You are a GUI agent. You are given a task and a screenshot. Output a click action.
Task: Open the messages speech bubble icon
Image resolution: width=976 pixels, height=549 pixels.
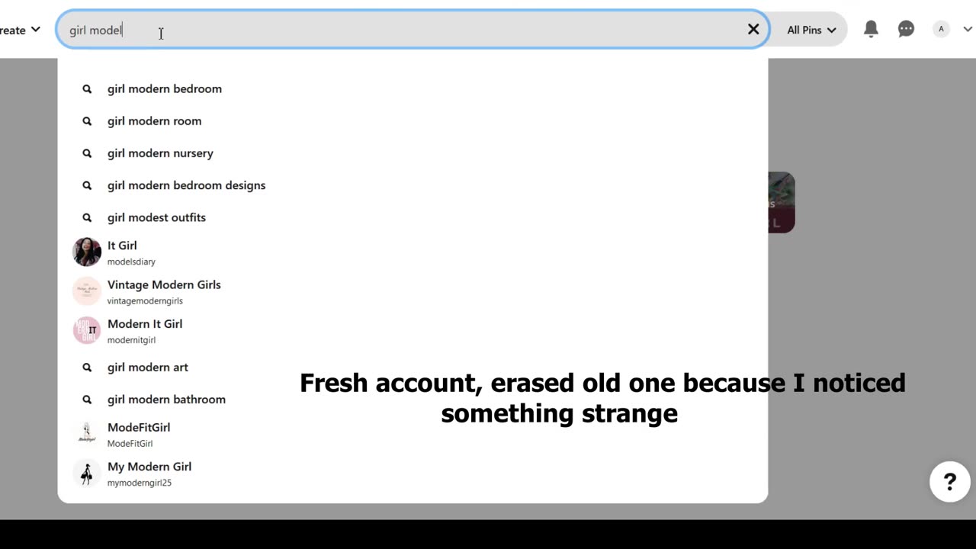click(906, 29)
